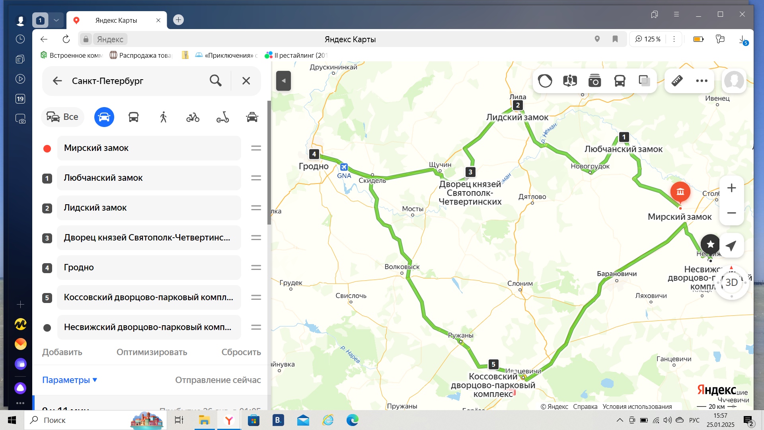Launch File Explorer from taskbar
Screen dimensions: 764x430
point(204,420)
